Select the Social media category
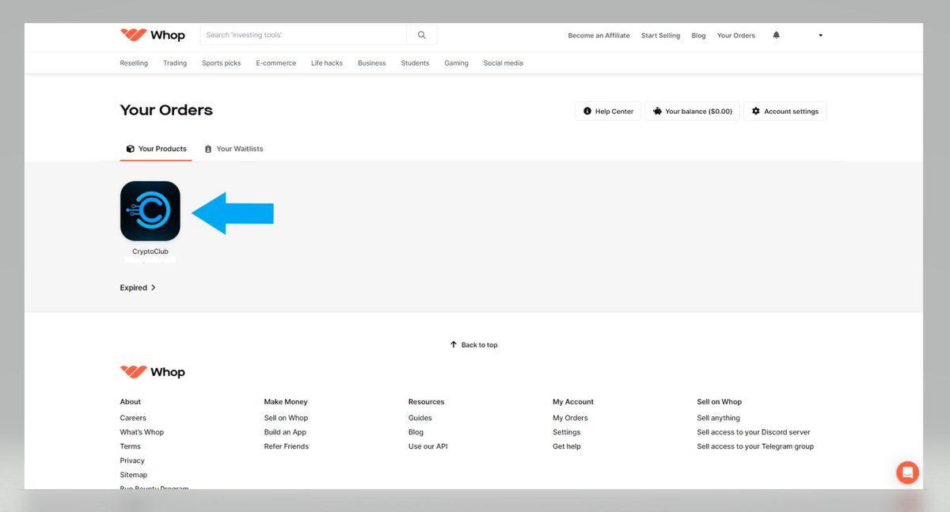Viewport: 950px width, 512px height. pos(503,63)
